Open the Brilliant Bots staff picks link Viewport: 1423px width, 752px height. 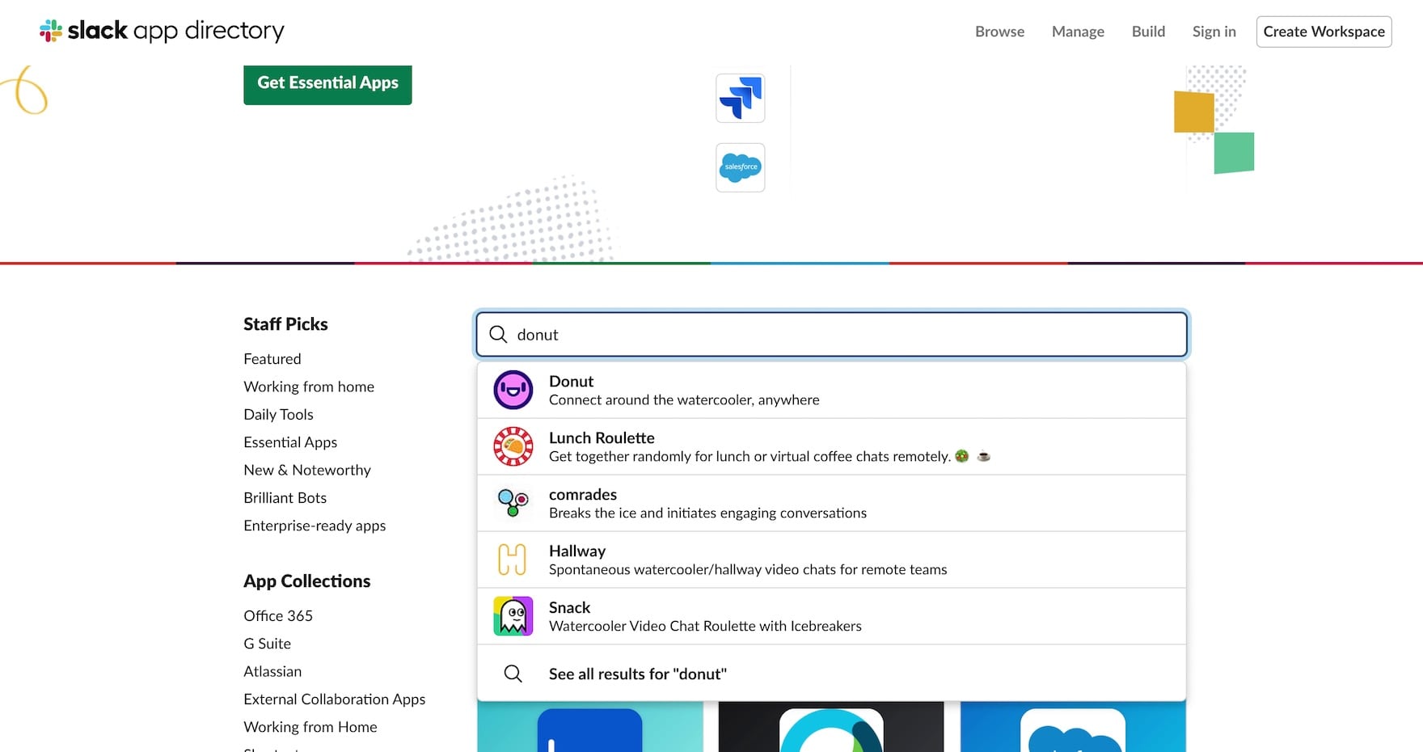tap(285, 498)
